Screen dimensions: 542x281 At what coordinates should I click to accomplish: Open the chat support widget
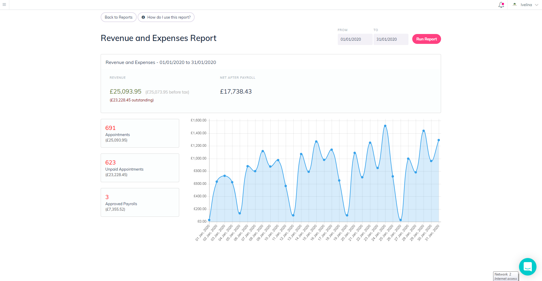click(527, 266)
